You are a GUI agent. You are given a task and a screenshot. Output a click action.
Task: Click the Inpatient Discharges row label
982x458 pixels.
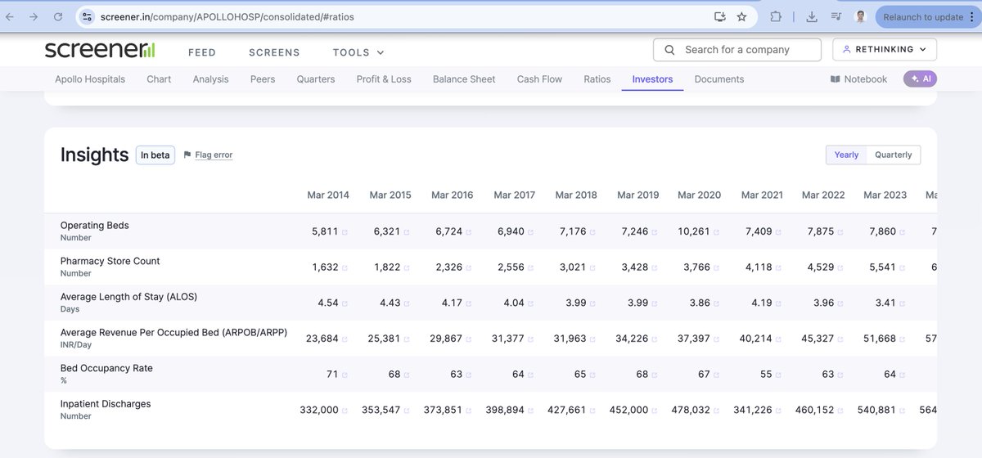106,404
